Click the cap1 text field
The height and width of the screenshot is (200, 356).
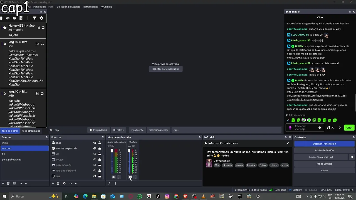pyautogui.click(x=227, y=130)
